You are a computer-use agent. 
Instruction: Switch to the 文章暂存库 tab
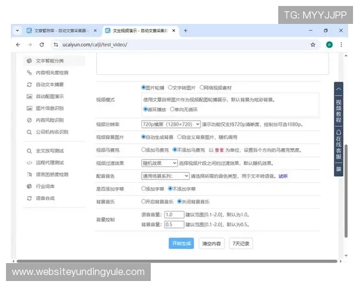coord(60,30)
